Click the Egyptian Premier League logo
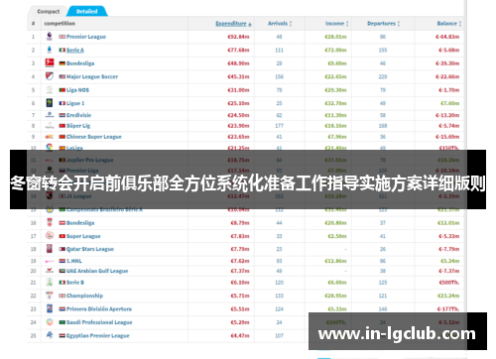 50,335
